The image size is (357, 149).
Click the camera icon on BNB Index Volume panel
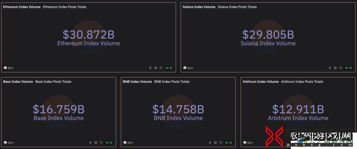pos(216,142)
